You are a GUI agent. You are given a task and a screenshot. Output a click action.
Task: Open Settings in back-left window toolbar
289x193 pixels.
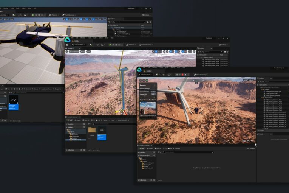146,15
